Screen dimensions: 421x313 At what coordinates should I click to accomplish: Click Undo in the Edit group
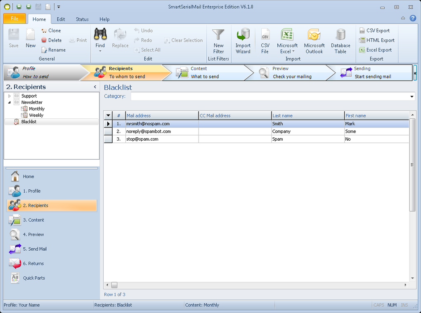tap(143, 31)
